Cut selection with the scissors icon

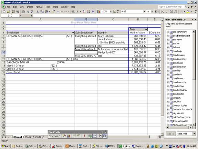click(x=38, y=12)
